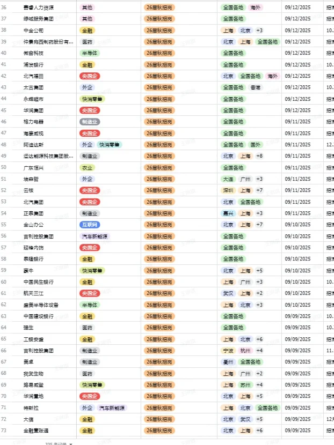Click the 航天三江 company name
This screenshot has width=334, height=445.
[x=33, y=293]
